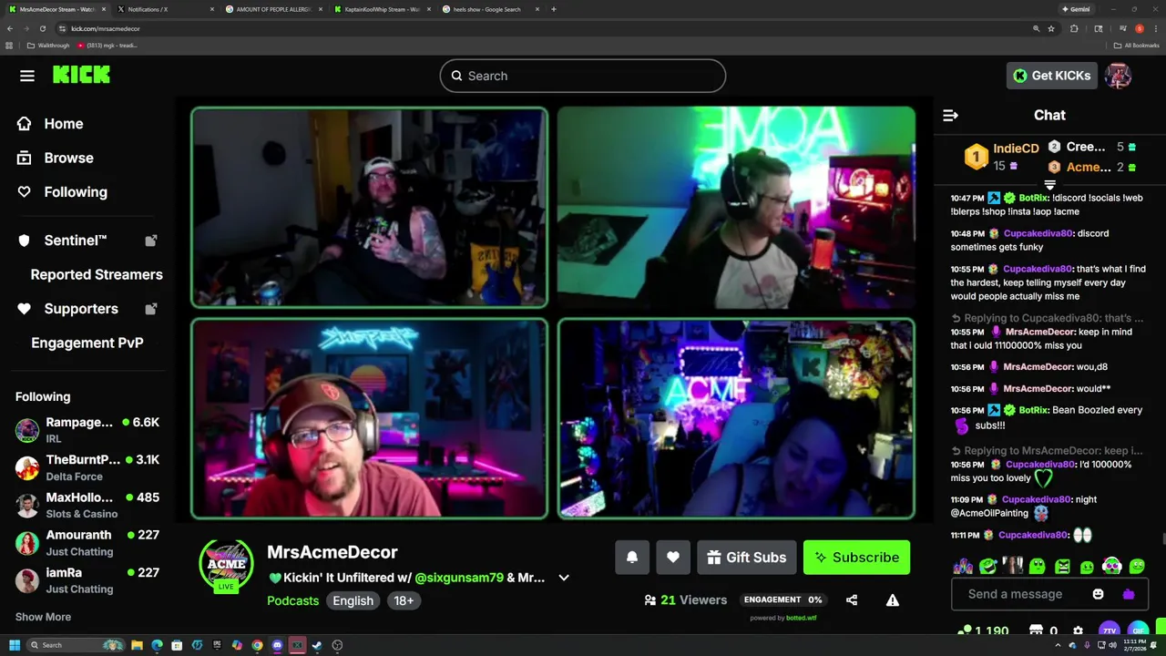Open the Podcasts category link
The width and height of the screenshot is (1166, 656).
click(x=292, y=600)
